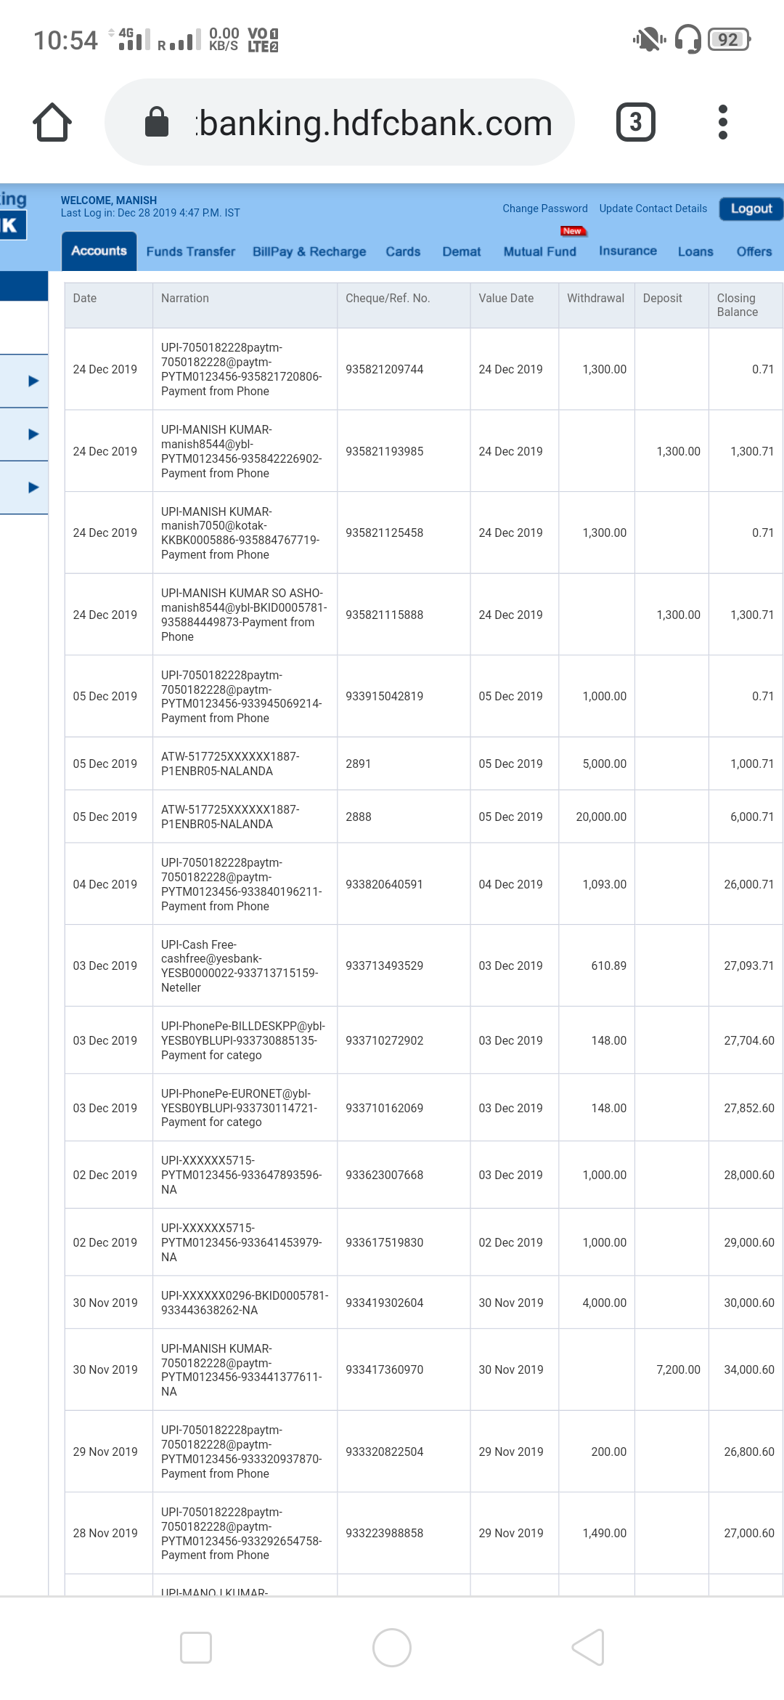784x1700 pixels.
Task: Tap the banking.hdfcbank.com address bar
Action: [340, 122]
